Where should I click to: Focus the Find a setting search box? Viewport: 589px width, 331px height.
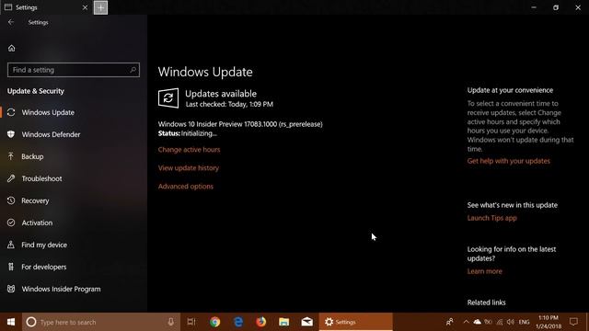(x=74, y=70)
